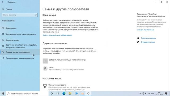
Task: Open network globe icon in tray
Action: 143,94
